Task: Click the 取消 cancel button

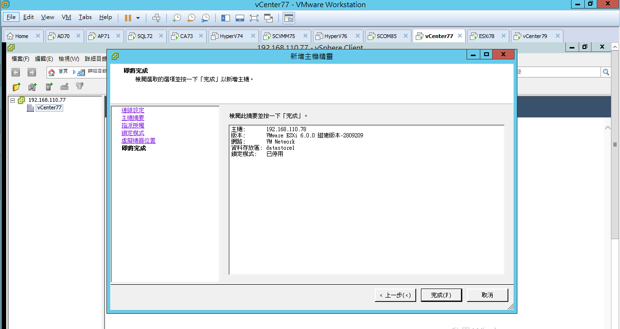Action: coord(487,295)
